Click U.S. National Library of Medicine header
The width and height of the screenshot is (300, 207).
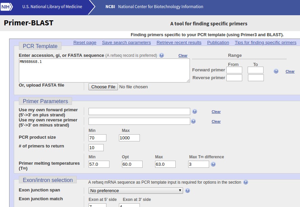point(52,7)
